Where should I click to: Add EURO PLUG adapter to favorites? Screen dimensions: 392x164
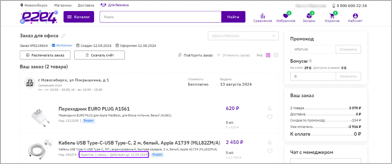point(270,117)
